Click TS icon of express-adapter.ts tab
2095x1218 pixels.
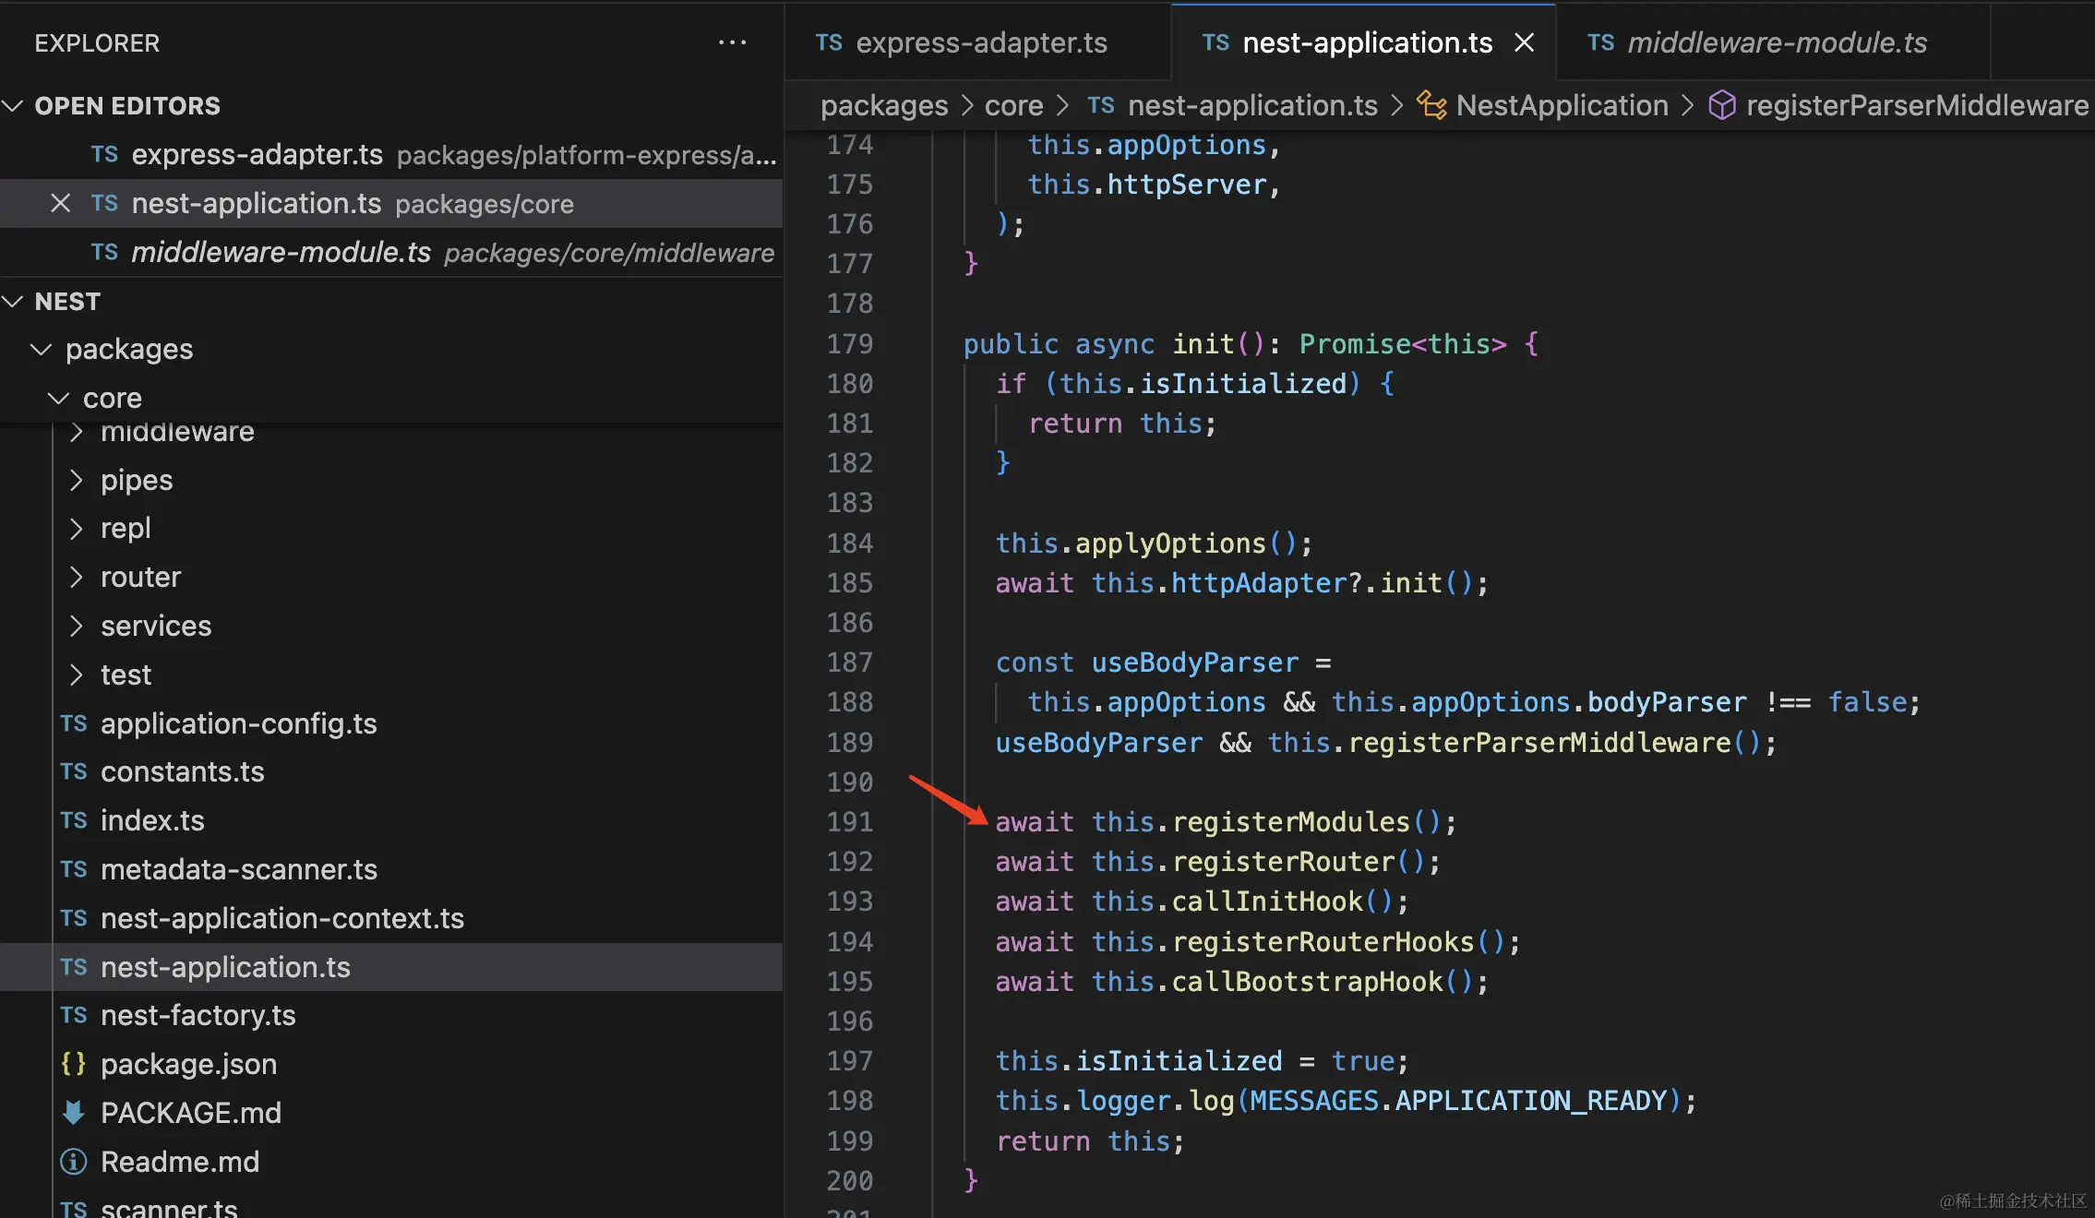tap(829, 42)
